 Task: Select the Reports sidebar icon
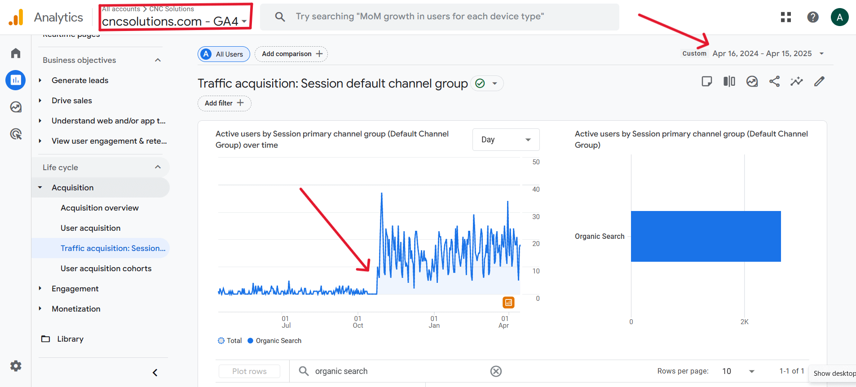pyautogui.click(x=16, y=80)
